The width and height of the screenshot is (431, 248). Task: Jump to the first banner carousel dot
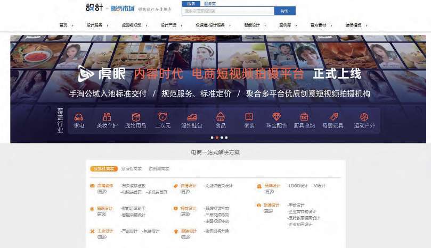pos(212,138)
